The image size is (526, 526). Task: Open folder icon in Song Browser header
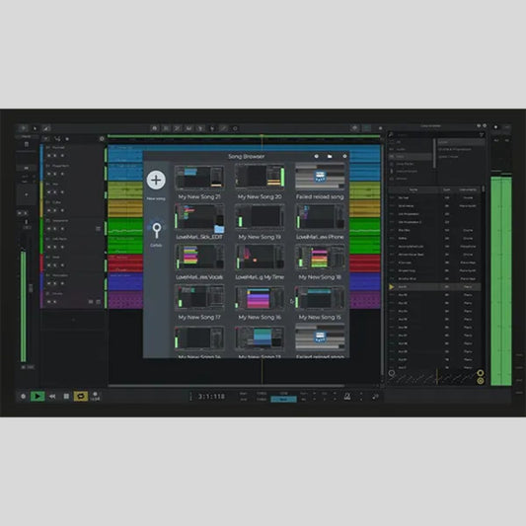[x=330, y=156]
